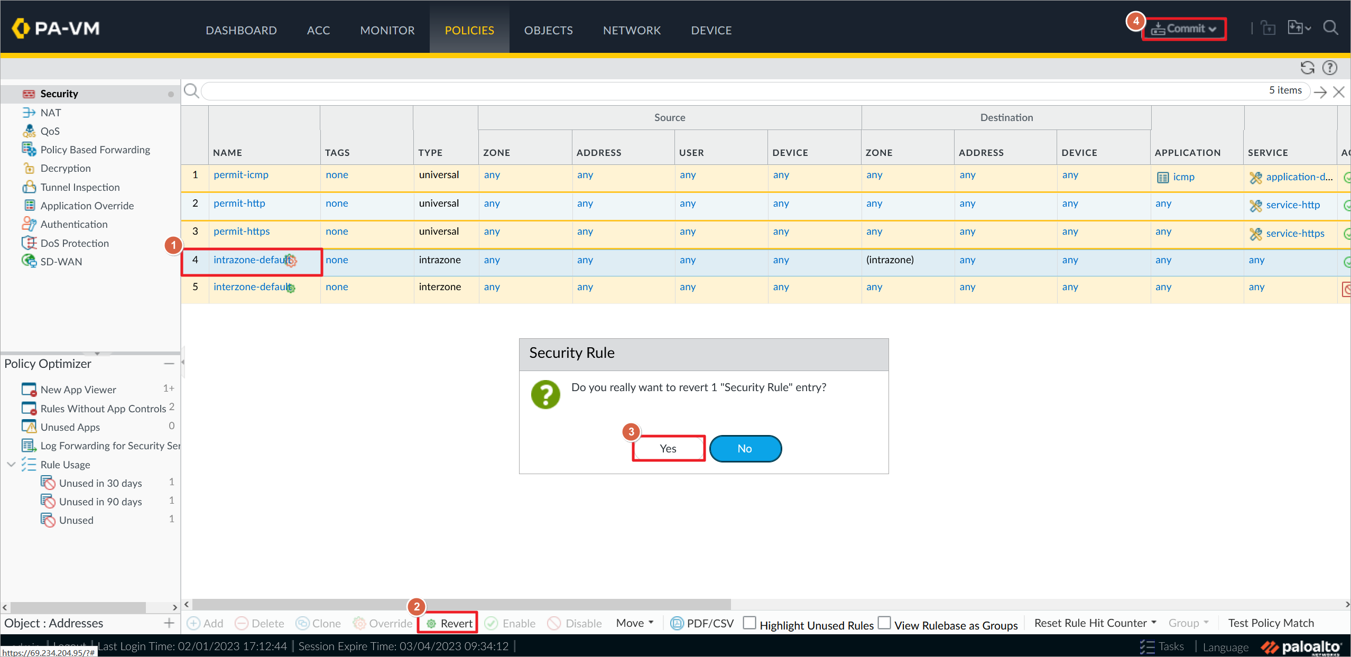Collapse the Policy Optimizer panel
The image size is (1351, 657).
[x=169, y=364]
